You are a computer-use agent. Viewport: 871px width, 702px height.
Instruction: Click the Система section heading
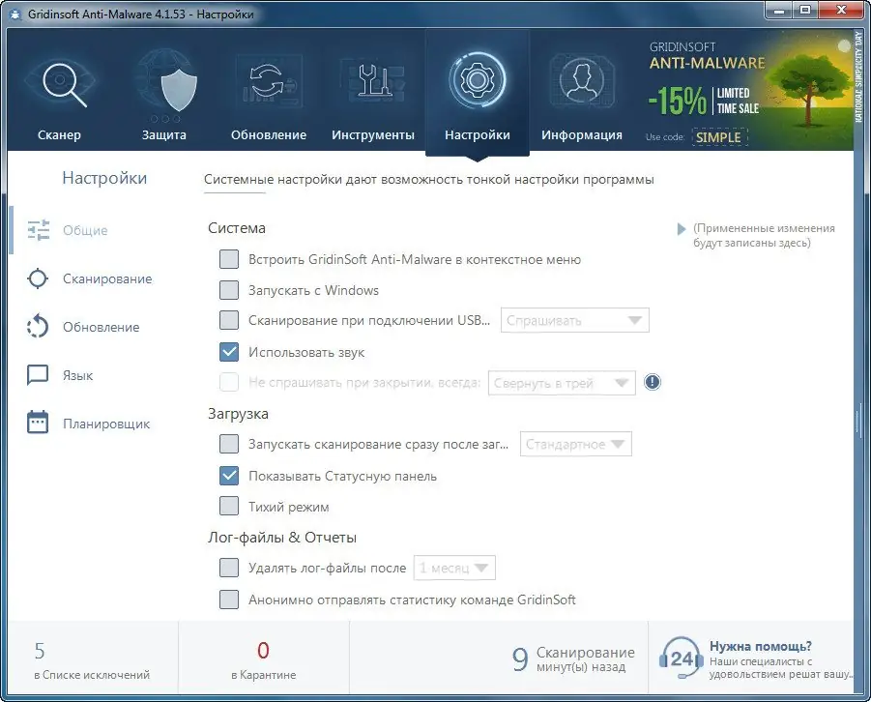click(x=237, y=228)
